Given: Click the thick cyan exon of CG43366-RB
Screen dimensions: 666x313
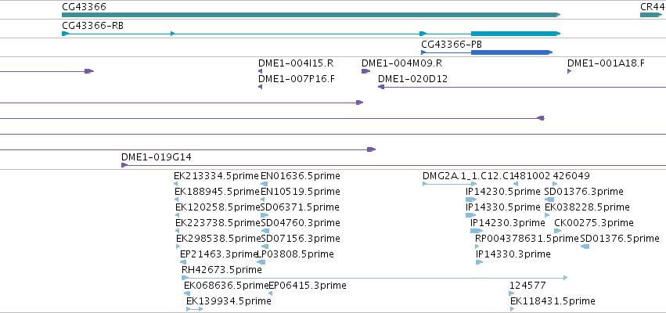Looking at the screenshot, I should click(x=515, y=34).
